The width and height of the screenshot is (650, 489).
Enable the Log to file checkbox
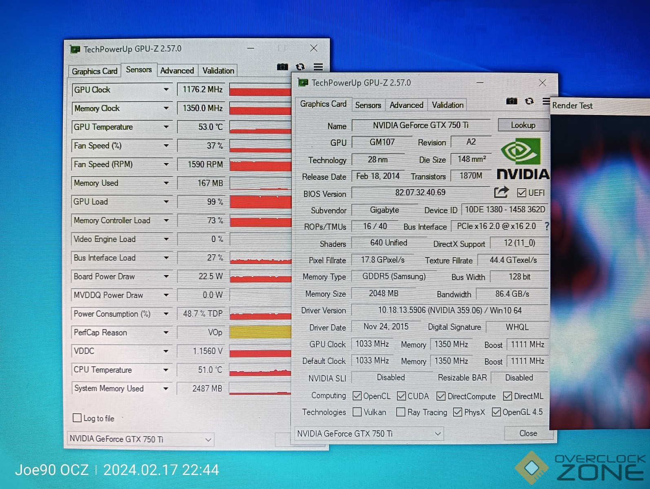coord(77,418)
